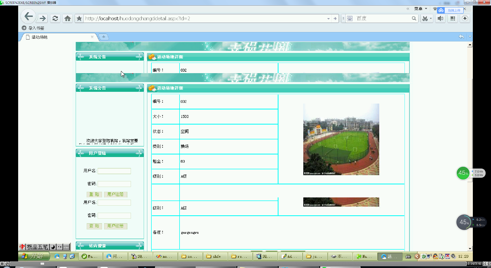Click the page scrollbar up arrow
The height and width of the screenshot is (268, 491).
(x=470, y=45)
